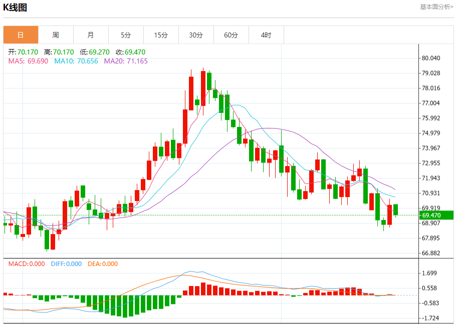Click the DEA:0.000 label

click(x=103, y=264)
